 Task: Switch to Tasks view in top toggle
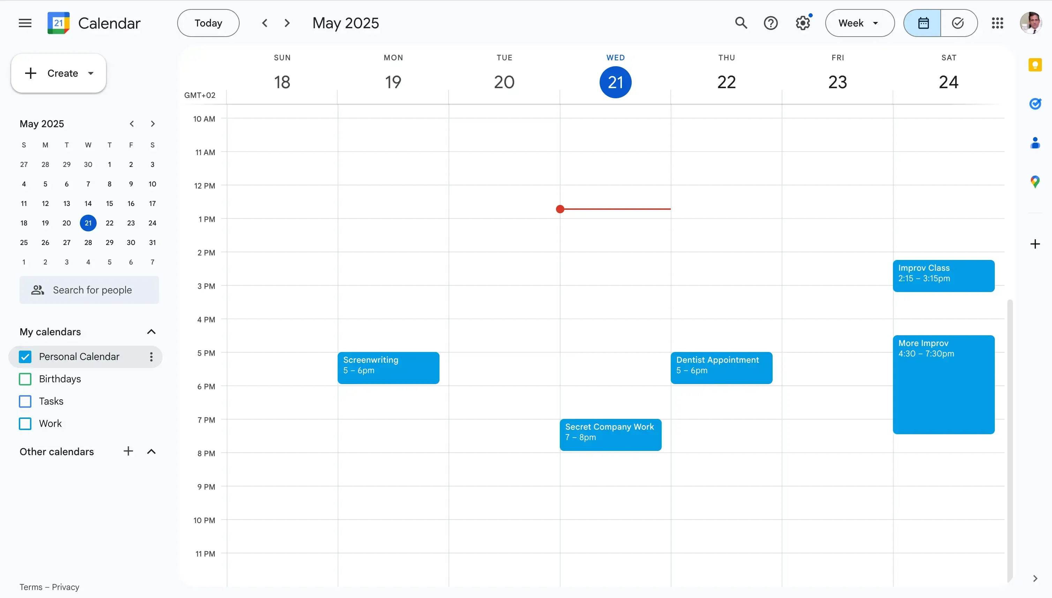coord(958,23)
